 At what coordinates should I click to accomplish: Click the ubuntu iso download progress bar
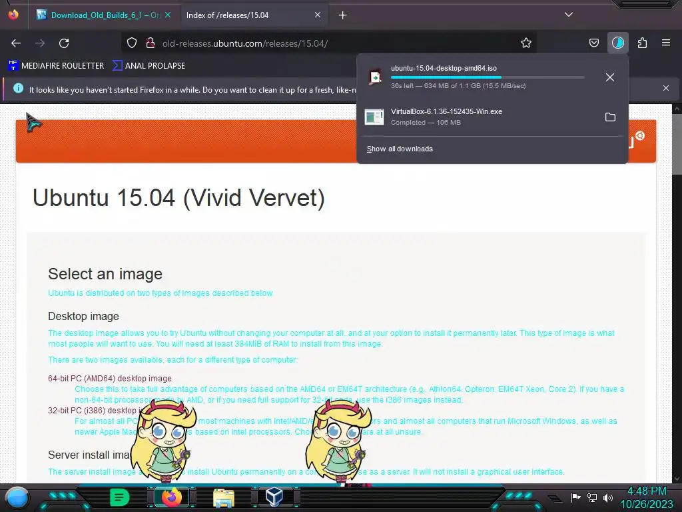tap(487, 77)
